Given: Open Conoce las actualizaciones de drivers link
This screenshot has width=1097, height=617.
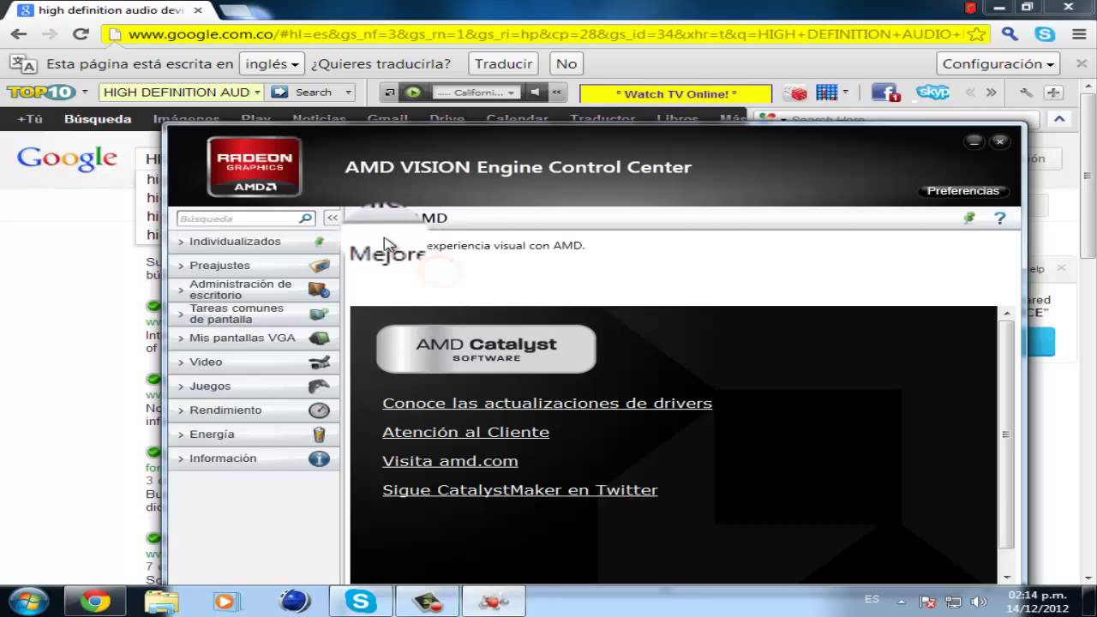Looking at the screenshot, I should point(547,403).
